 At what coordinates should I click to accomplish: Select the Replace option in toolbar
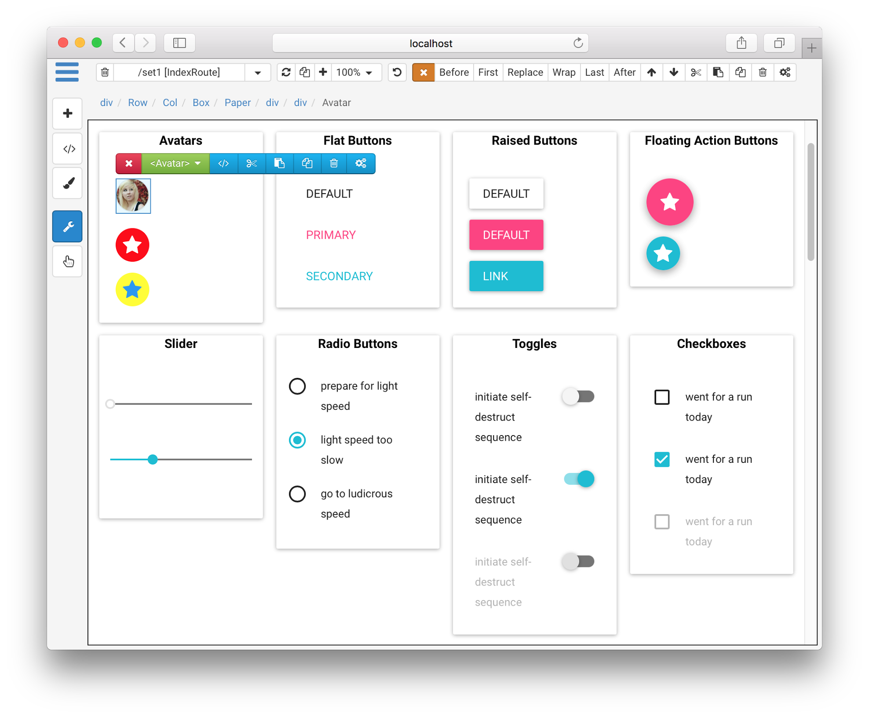525,73
